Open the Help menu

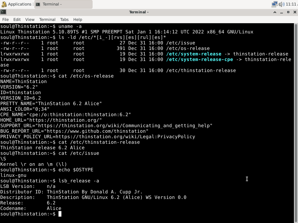tap(77, 19)
